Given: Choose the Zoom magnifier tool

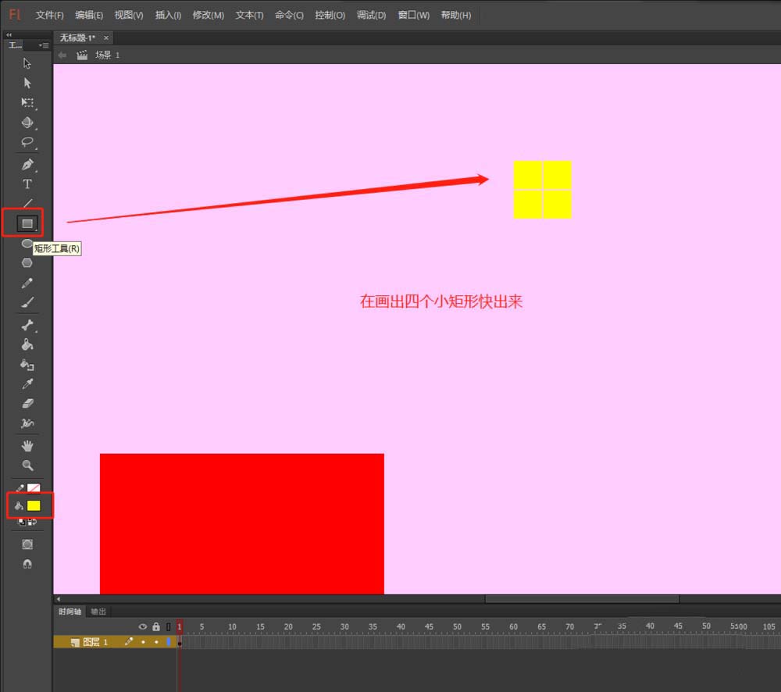Looking at the screenshot, I should (x=27, y=465).
